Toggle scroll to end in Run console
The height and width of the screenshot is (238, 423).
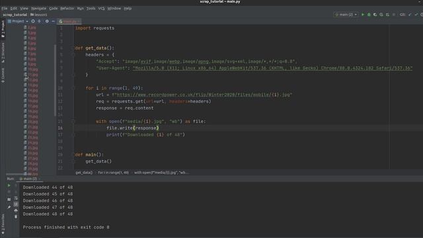pos(16,204)
